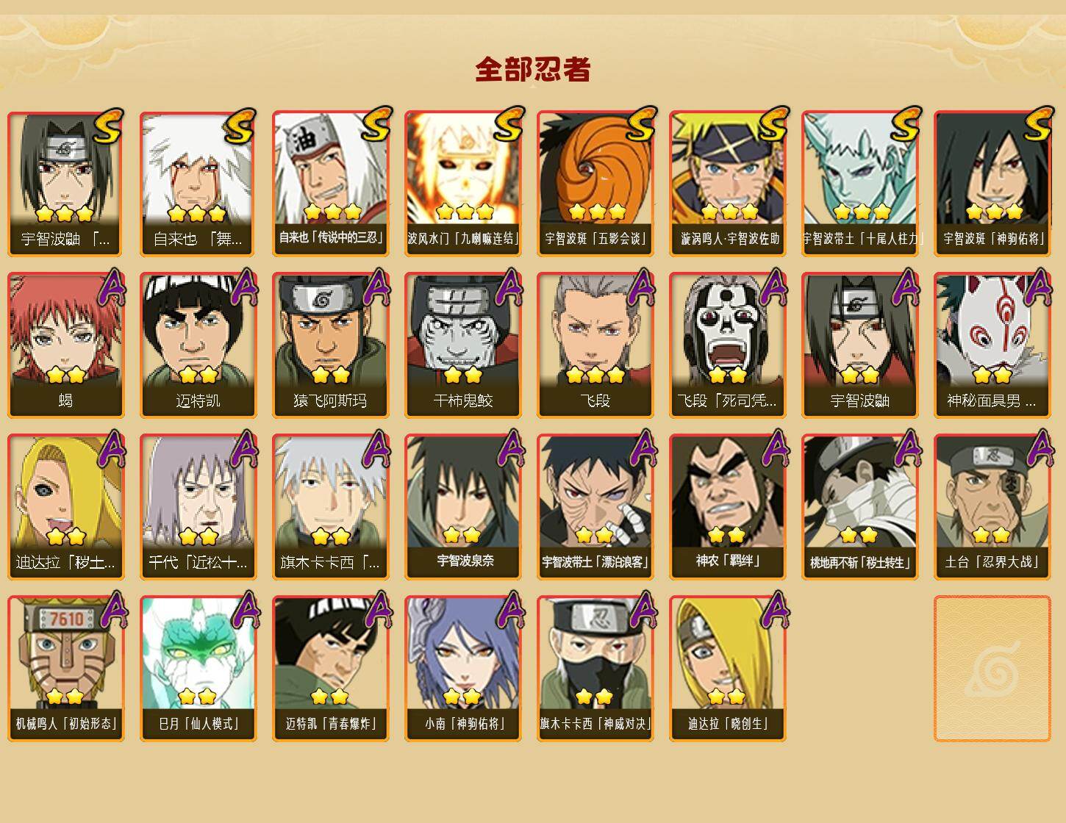Screen dimensions: 1066x823
Task: Select the 蝎 ninja card
Action: click(66, 345)
